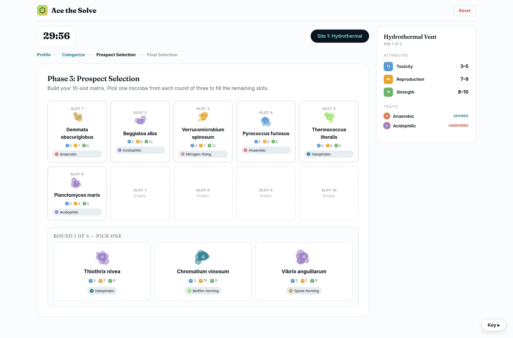Click the 29:56 countdown timer
Screen dimensions: 513x338
coord(57,36)
